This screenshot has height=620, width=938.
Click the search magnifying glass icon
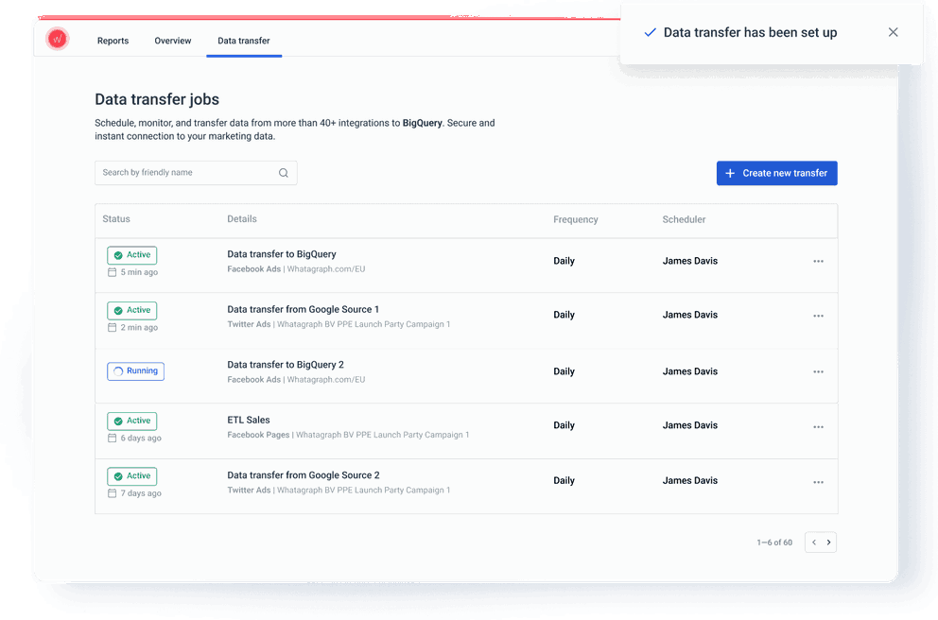coord(283,172)
